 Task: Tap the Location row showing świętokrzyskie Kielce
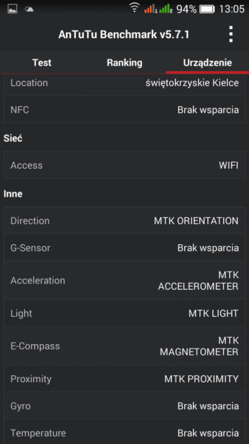(124, 83)
